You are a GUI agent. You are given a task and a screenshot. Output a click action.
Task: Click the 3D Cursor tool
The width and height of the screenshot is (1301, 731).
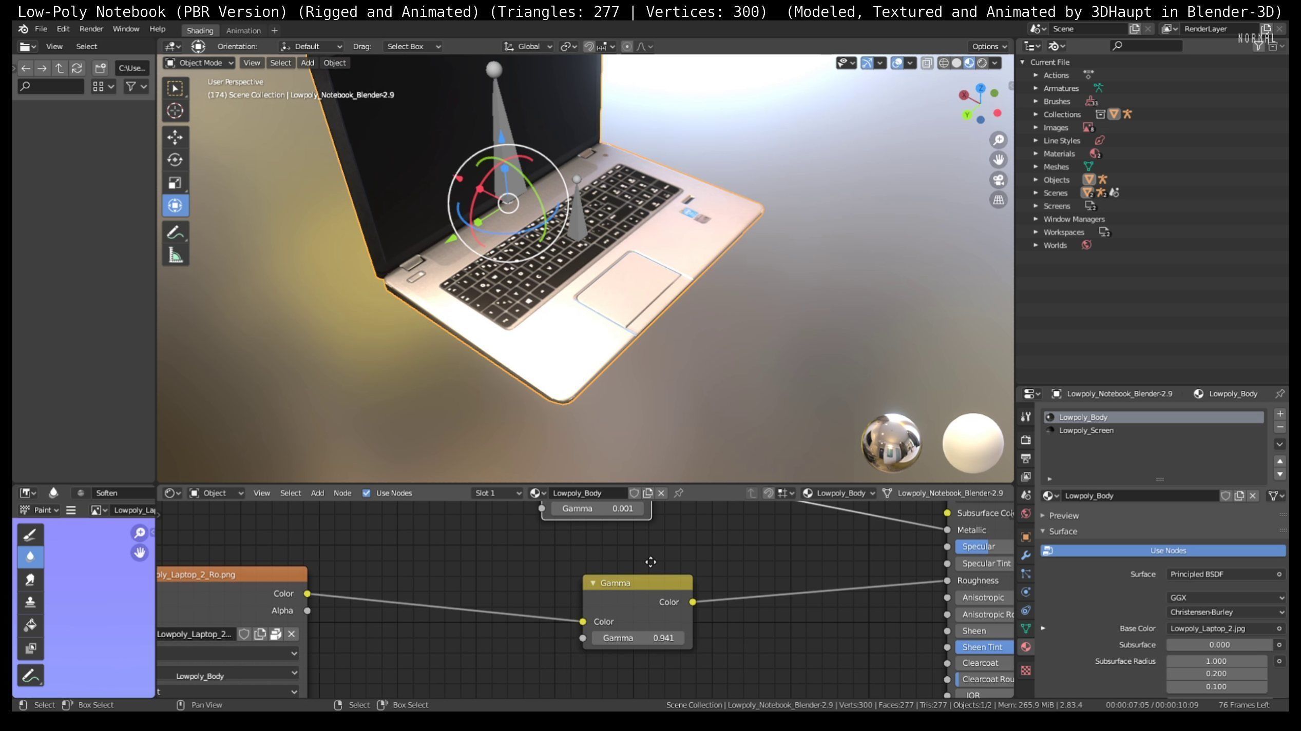(175, 111)
